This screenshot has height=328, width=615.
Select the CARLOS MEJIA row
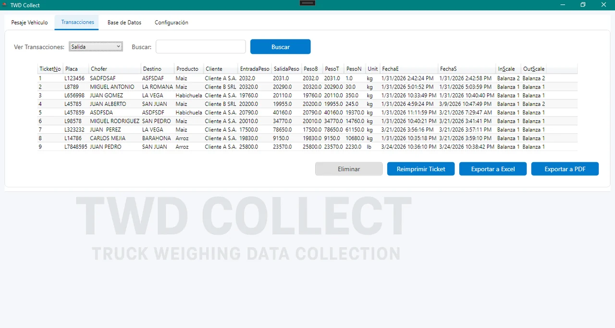click(x=307, y=138)
